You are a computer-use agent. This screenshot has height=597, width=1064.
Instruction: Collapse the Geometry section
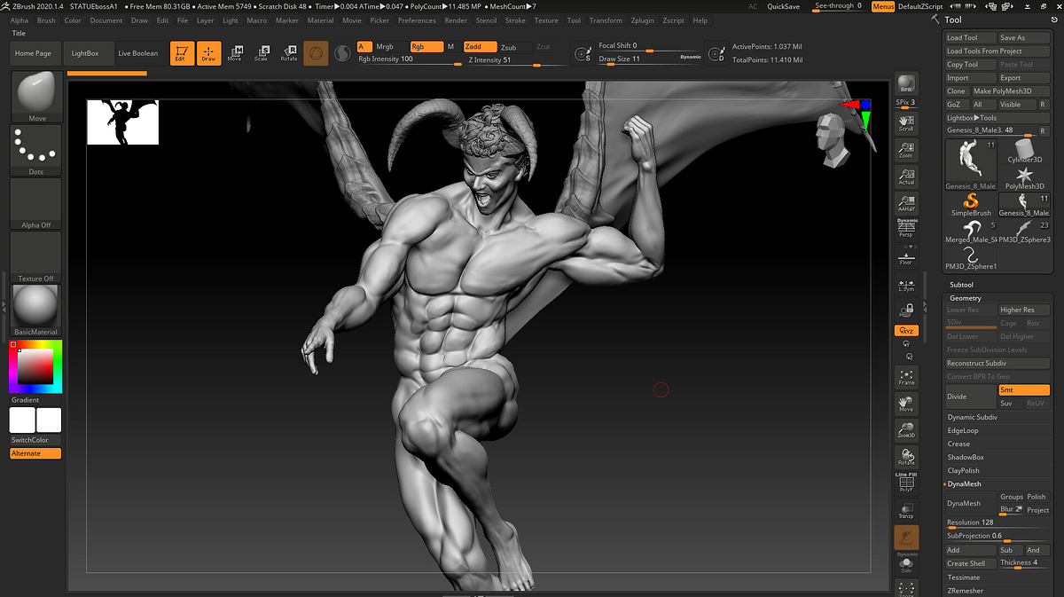click(x=966, y=298)
